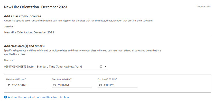
Task: Edit the 9:00 AM start time value
Action: (63, 85)
